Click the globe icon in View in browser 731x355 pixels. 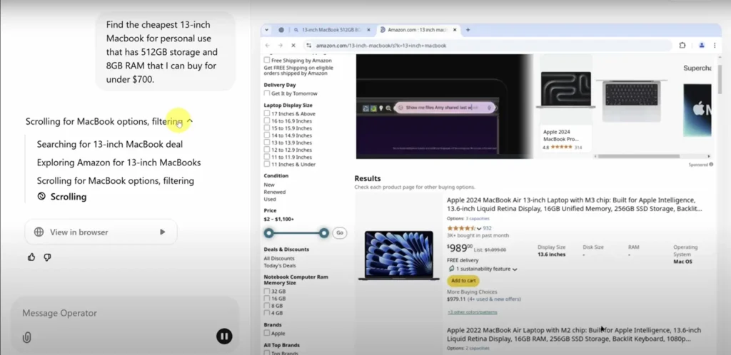(39, 232)
